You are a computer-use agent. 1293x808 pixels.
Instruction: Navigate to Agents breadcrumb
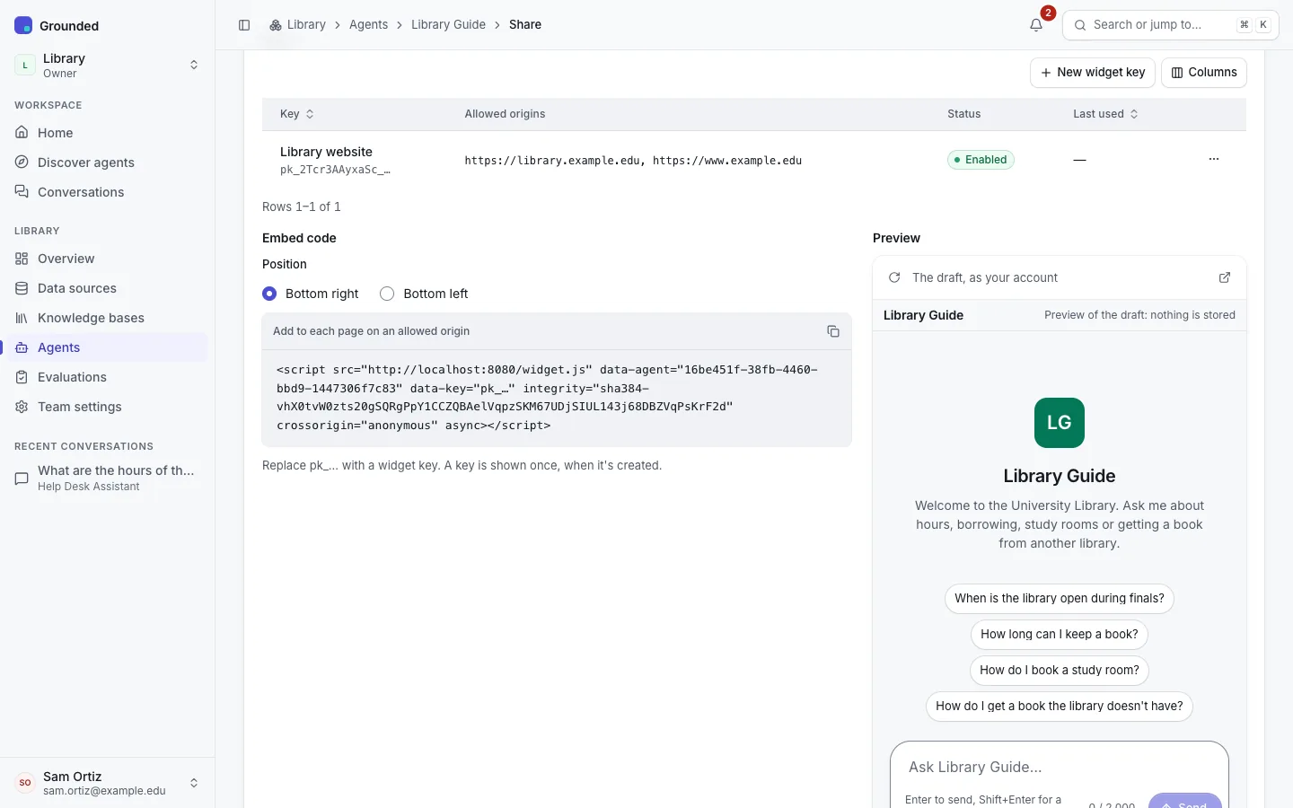click(x=368, y=25)
